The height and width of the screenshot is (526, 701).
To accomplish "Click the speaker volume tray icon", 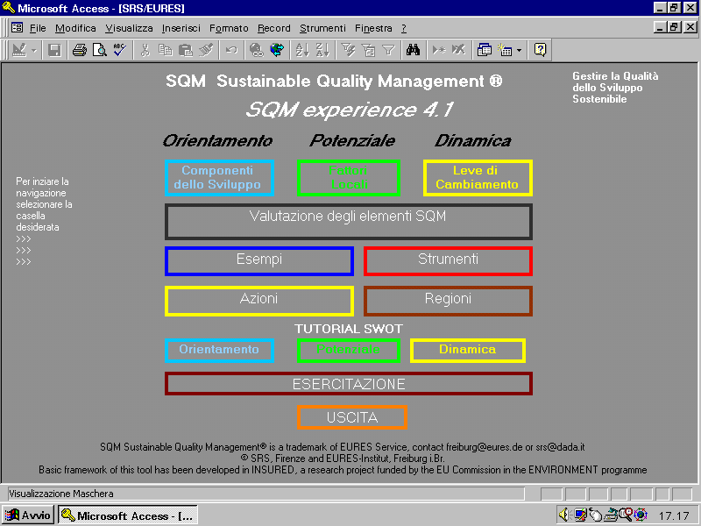I will (x=564, y=515).
